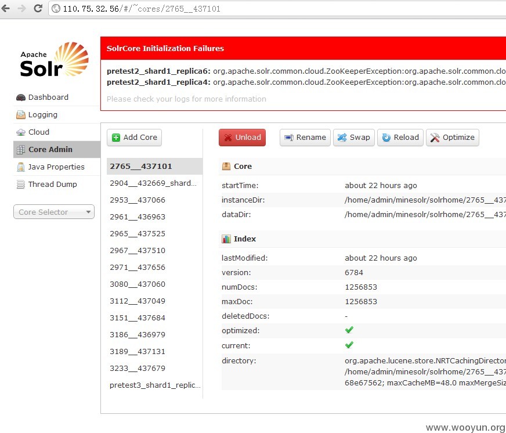Click the version value 6784
The width and height of the screenshot is (506, 433).
[354, 273]
